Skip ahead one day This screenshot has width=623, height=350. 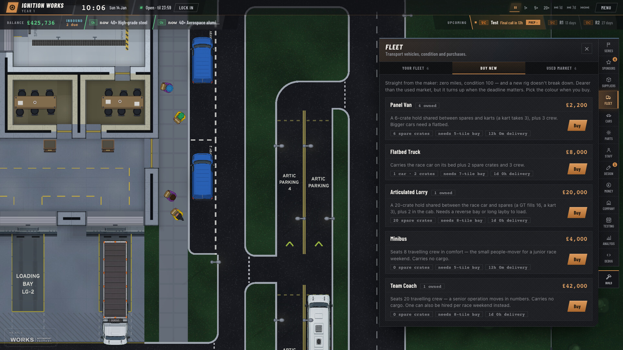tap(558, 8)
